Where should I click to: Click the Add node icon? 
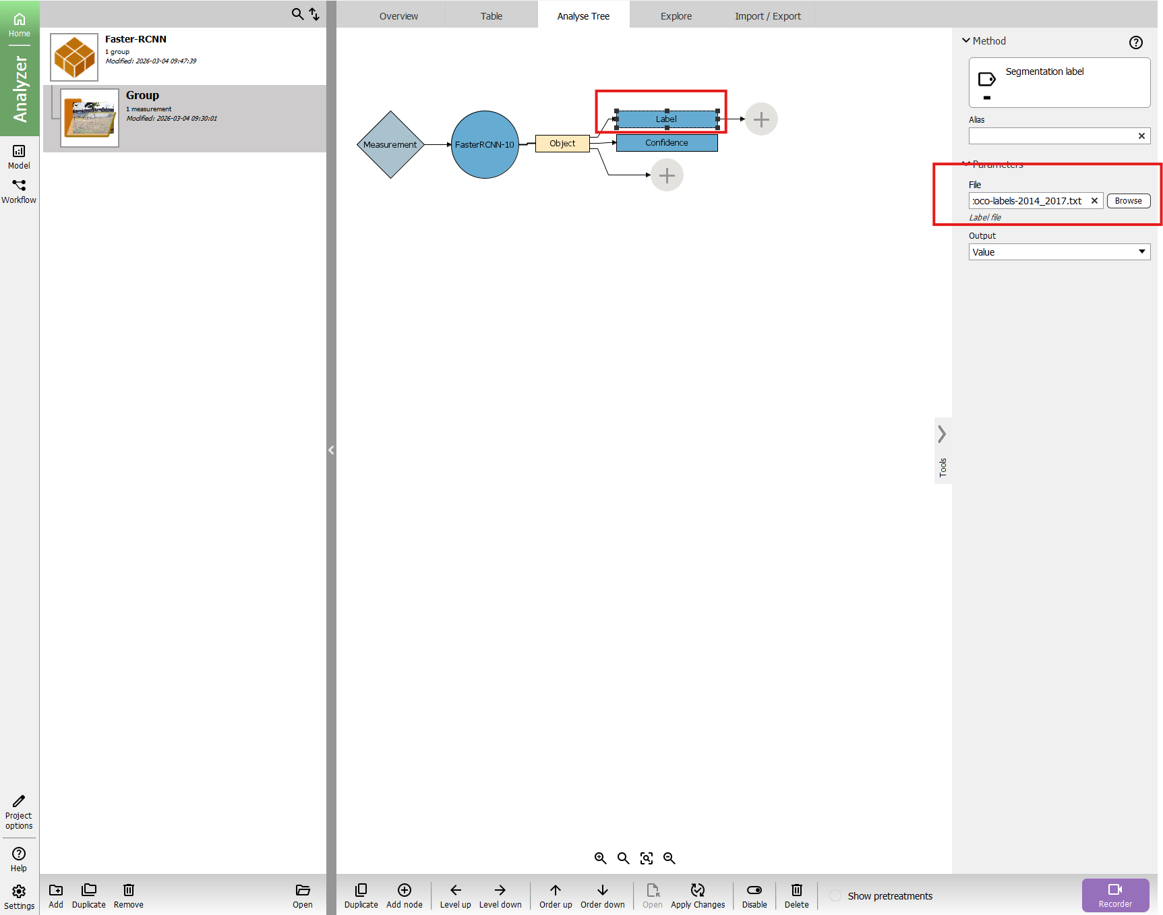coord(404,891)
